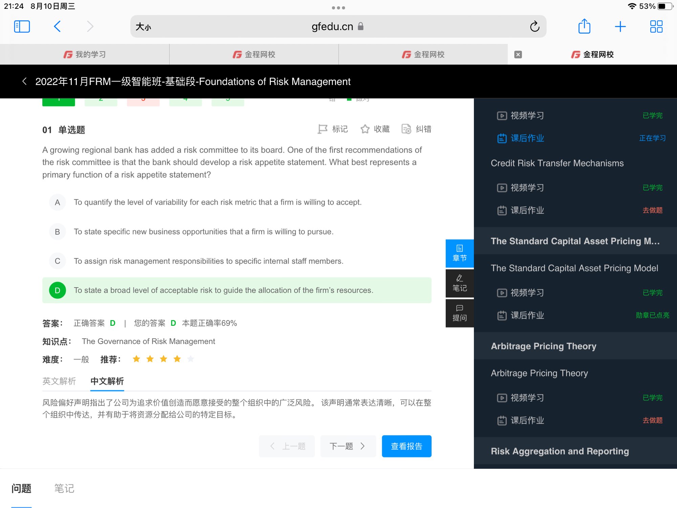Select answer option A
Viewport: 677px width, 508px height.
pyautogui.click(x=58, y=203)
